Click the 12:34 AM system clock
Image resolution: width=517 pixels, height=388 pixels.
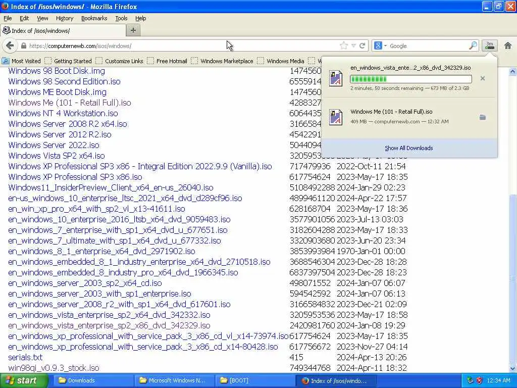(498, 380)
